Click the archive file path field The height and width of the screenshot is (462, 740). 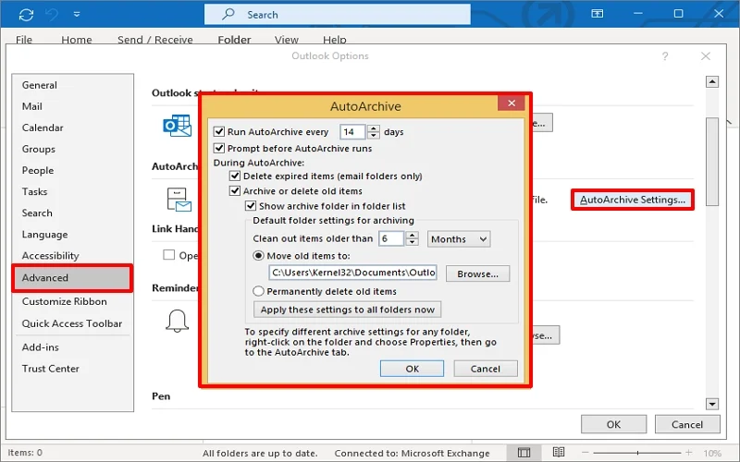353,273
